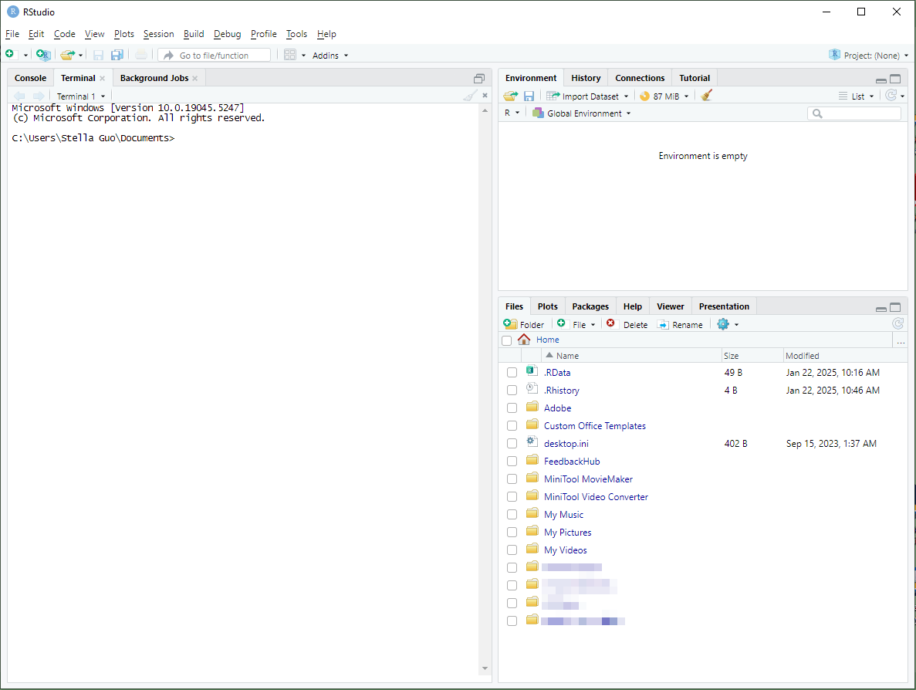Screen dimensions: 916x690
Task: Refresh the Environment pane
Action: (x=891, y=95)
